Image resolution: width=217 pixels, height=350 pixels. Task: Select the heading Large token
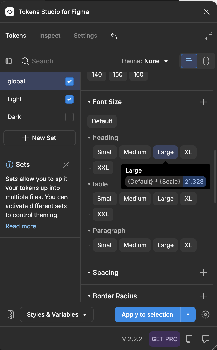[165, 152]
